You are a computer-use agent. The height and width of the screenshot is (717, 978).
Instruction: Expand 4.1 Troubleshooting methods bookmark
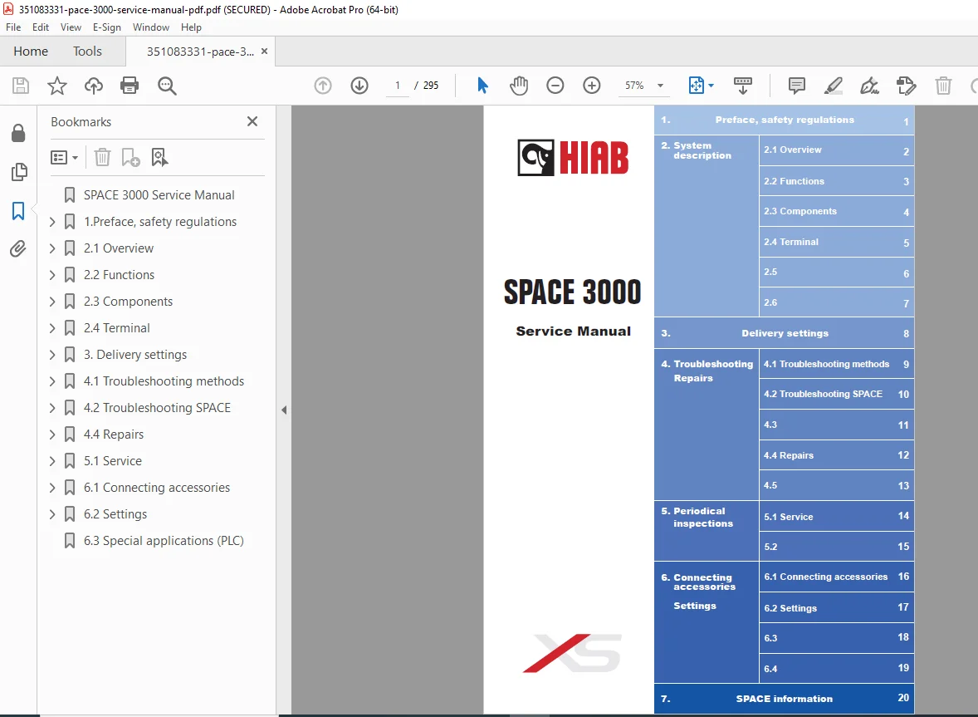tap(52, 381)
